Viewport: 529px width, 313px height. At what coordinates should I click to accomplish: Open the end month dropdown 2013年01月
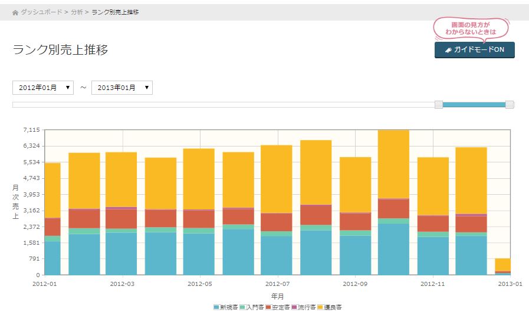[x=121, y=88]
